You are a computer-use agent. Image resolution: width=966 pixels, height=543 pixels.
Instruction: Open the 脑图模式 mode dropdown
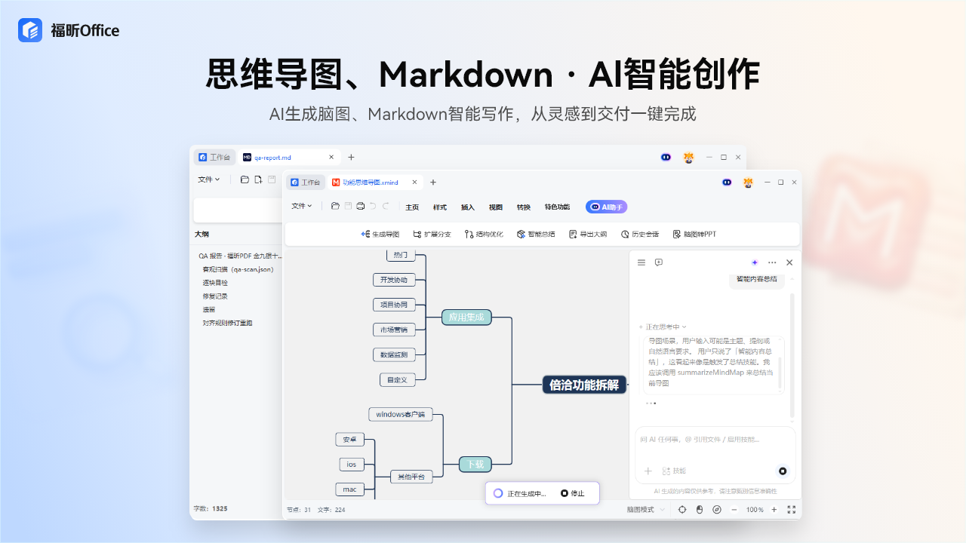pyautogui.click(x=646, y=510)
